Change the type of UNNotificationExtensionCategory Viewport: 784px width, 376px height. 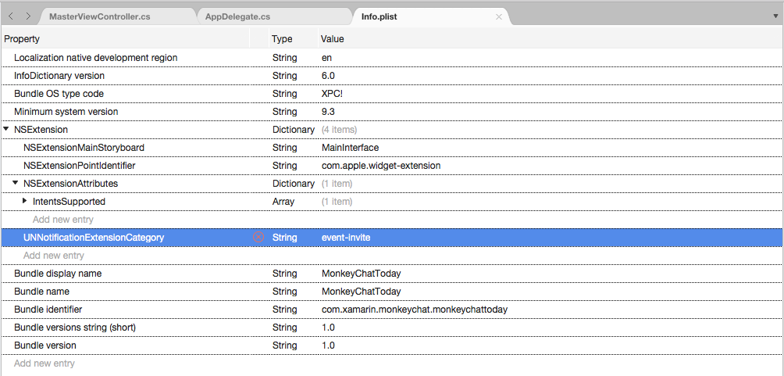285,238
